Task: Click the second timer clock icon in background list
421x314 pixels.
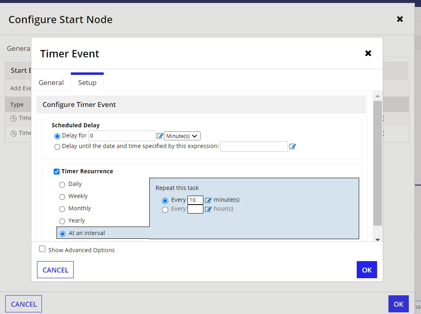Action: coord(13,133)
